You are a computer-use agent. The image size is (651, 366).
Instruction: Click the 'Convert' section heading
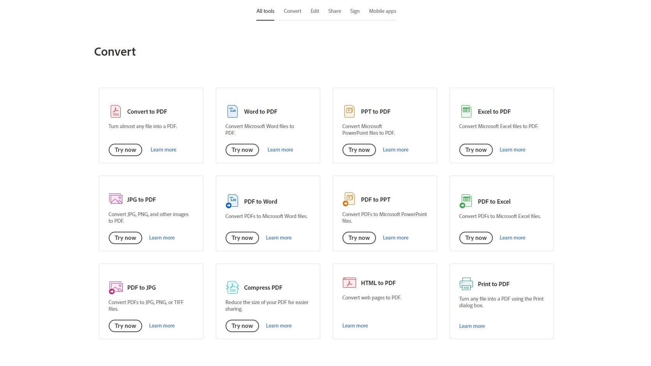(115, 52)
